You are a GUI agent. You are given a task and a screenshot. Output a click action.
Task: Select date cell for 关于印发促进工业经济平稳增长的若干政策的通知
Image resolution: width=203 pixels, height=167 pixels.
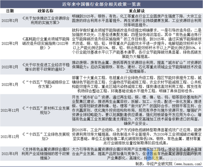coord(10,67)
